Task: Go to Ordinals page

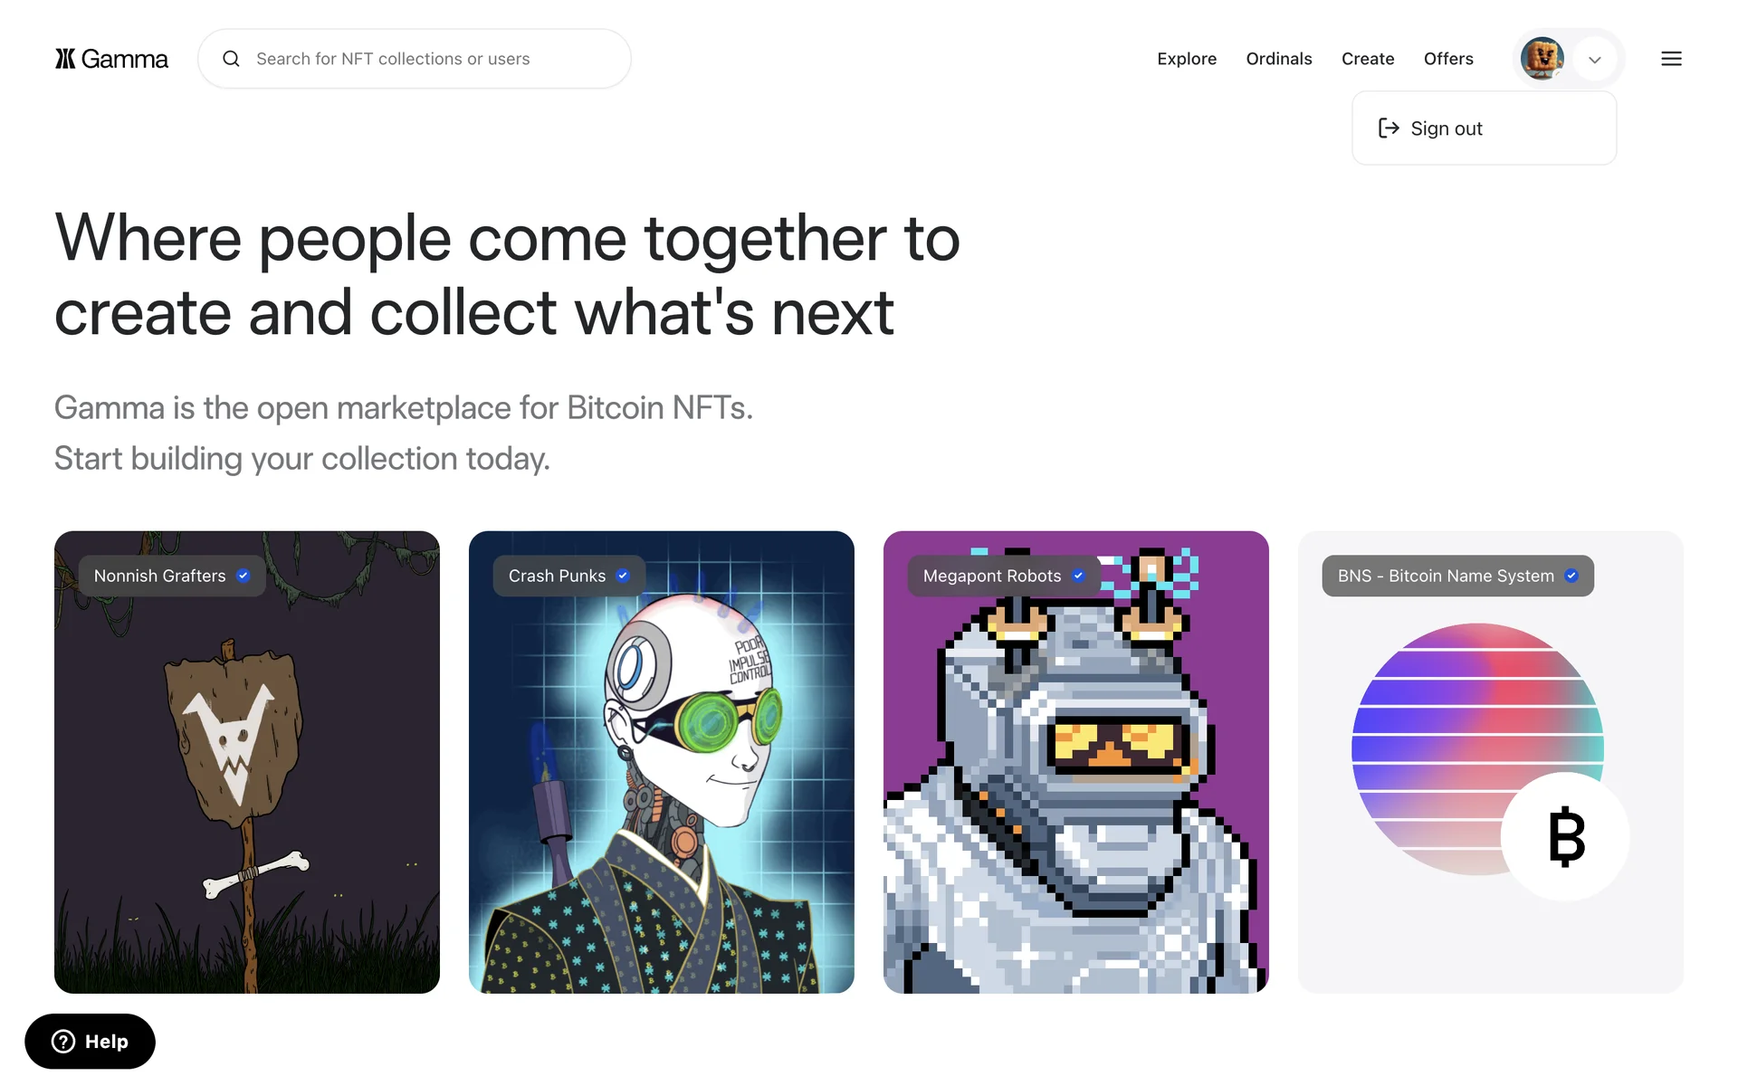Action: (1279, 59)
